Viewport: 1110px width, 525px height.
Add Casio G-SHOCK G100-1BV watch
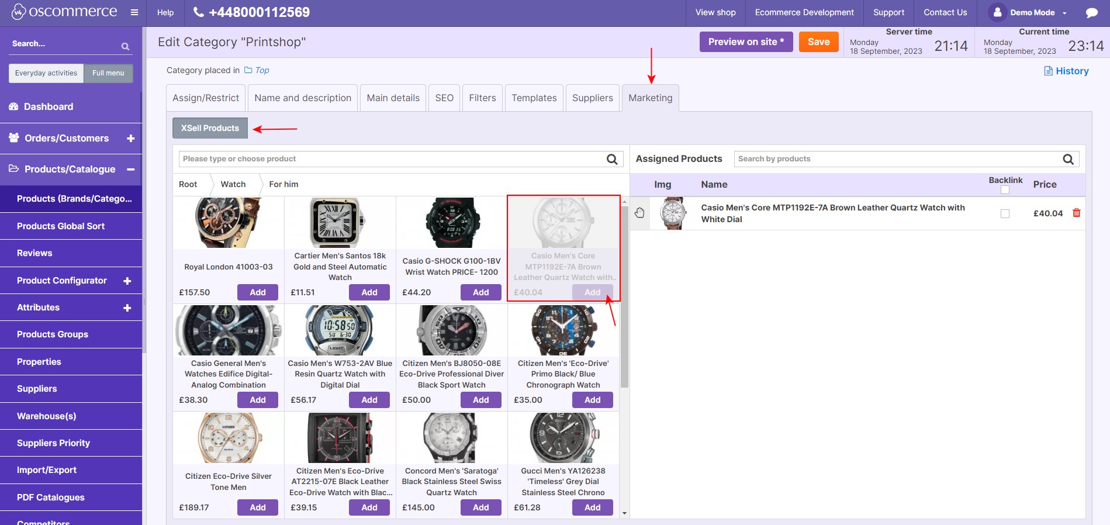pos(481,292)
